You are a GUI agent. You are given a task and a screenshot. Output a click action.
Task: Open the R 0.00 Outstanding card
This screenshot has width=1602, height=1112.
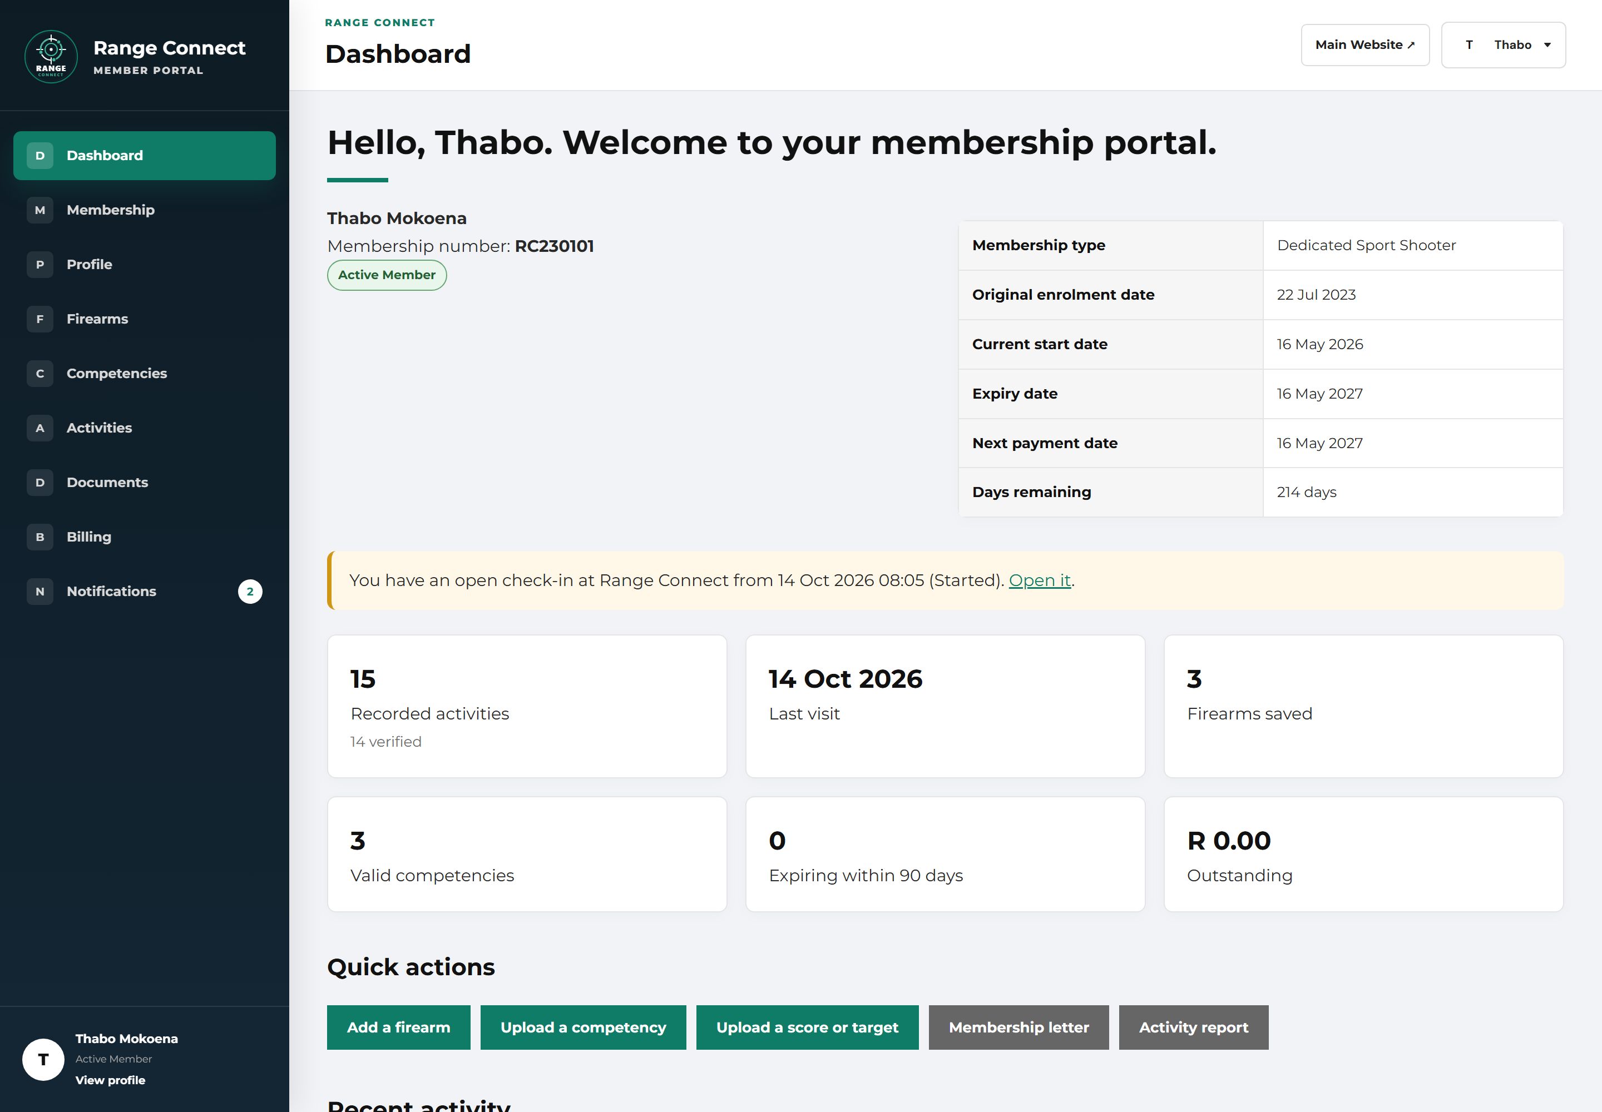click(1363, 854)
